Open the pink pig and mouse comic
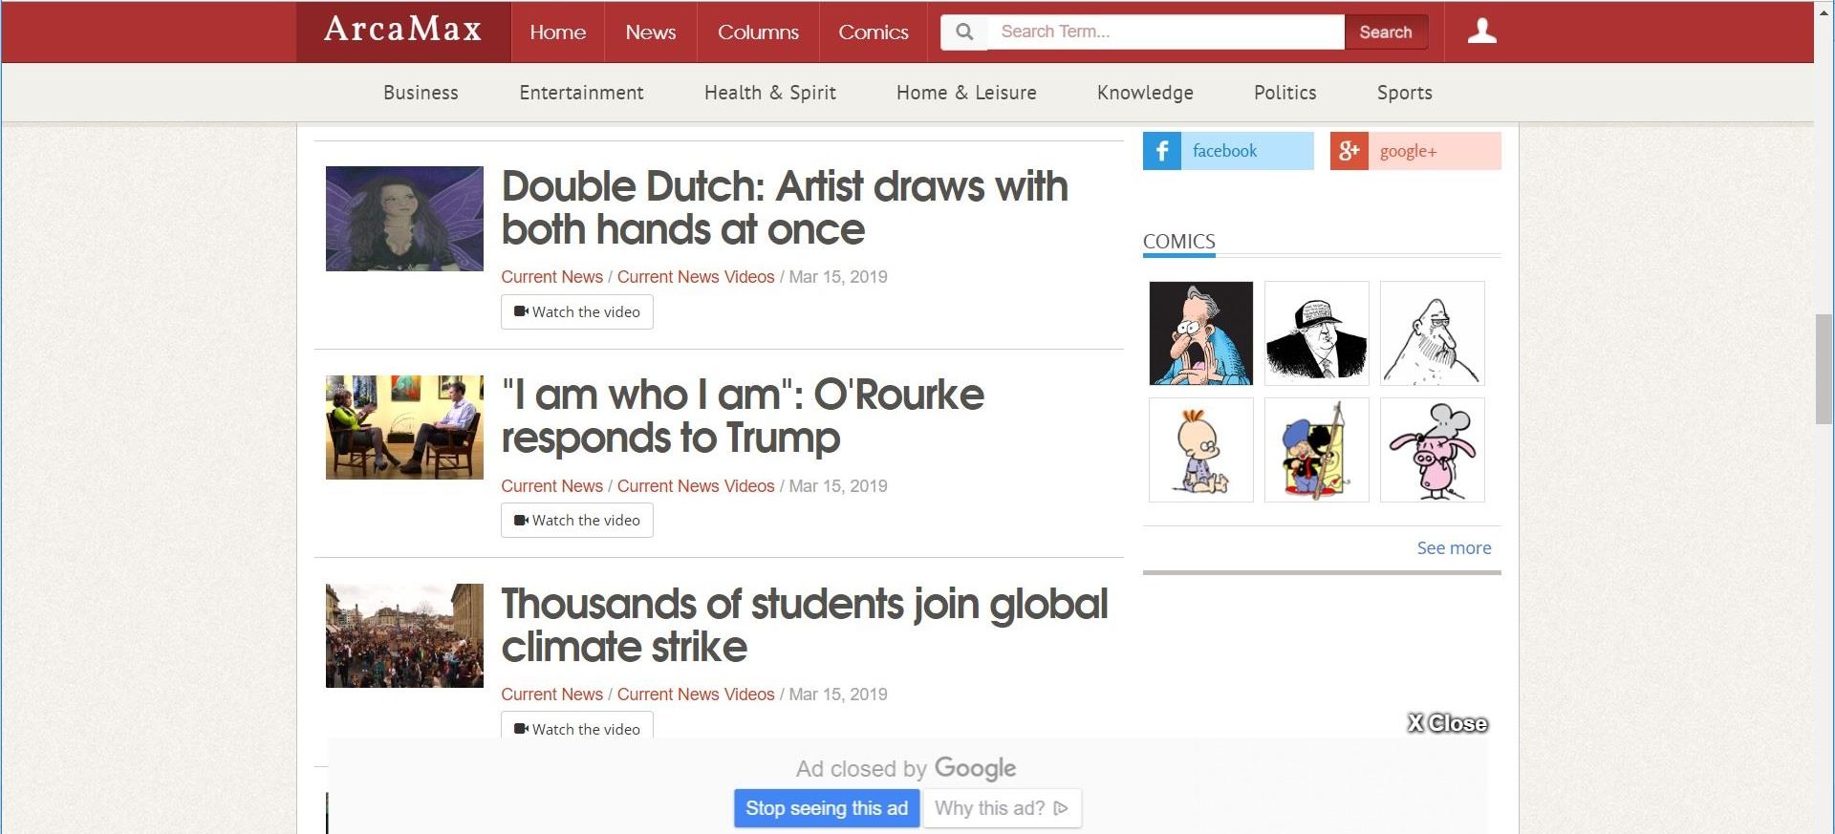This screenshot has width=1835, height=834. [1433, 450]
